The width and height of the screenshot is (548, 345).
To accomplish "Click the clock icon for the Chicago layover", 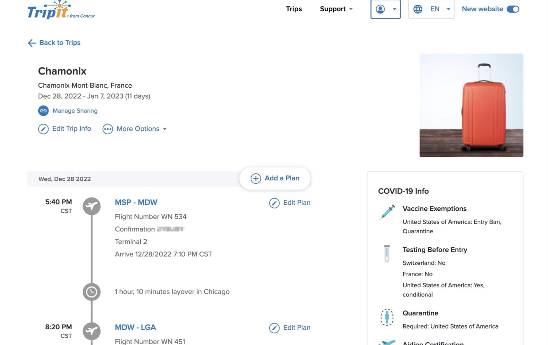I will (x=91, y=292).
